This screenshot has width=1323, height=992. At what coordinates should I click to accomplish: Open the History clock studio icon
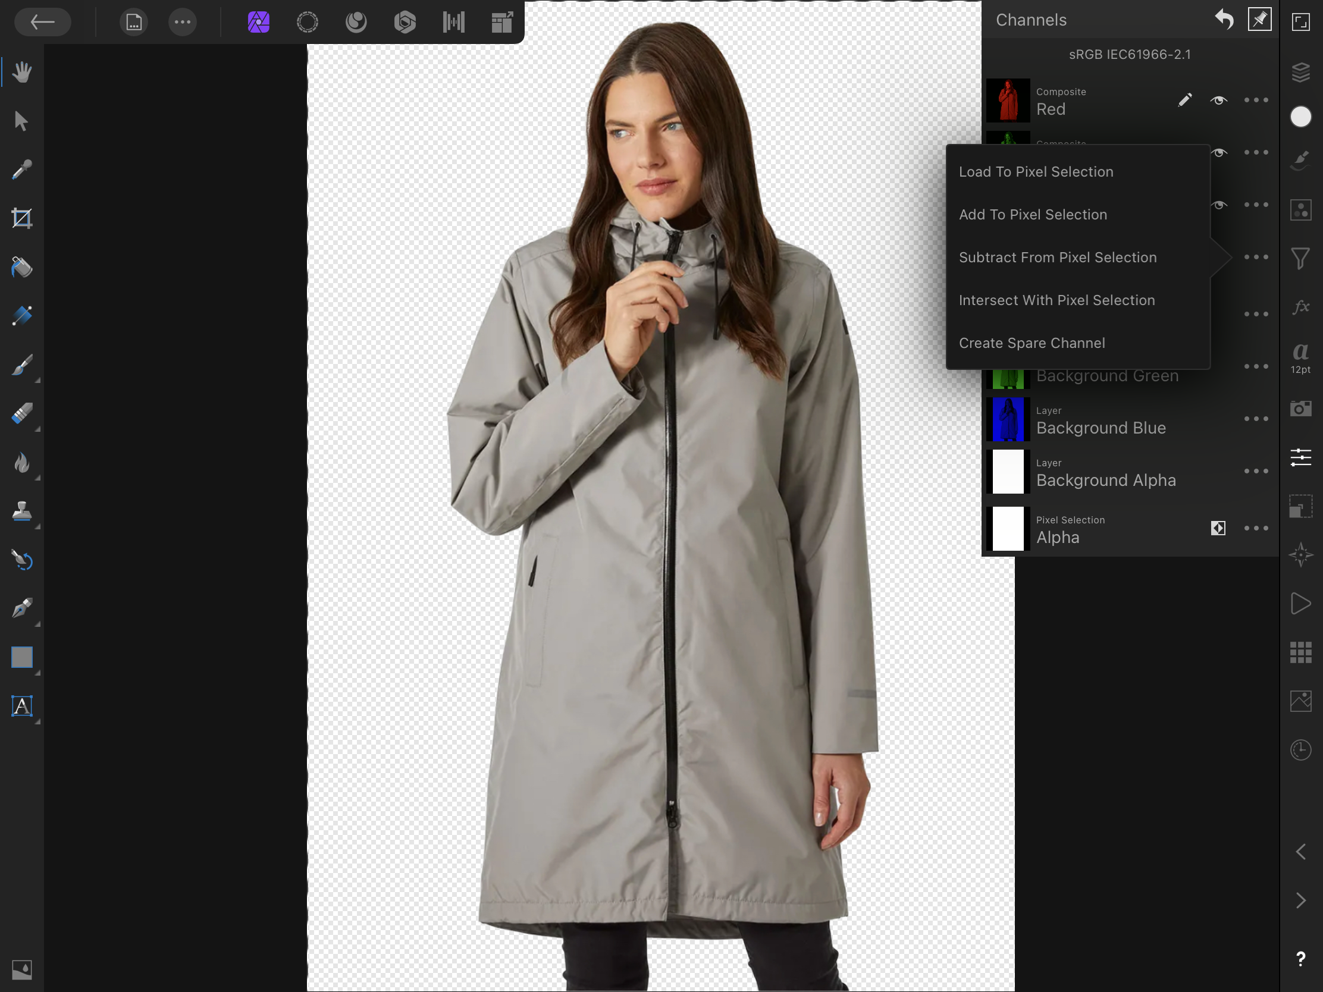(1301, 750)
